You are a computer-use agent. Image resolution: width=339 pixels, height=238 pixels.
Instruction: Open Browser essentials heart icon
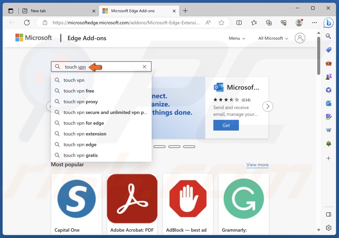tap(284, 22)
